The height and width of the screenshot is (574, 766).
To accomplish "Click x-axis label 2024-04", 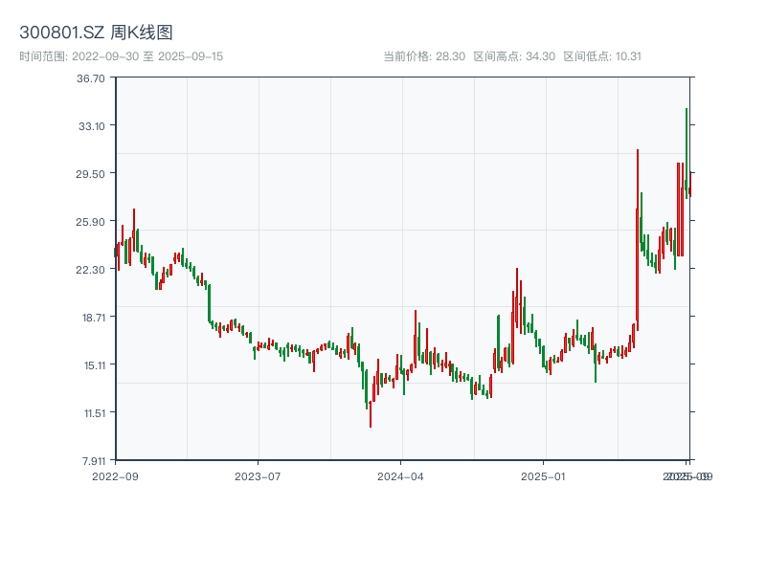I will (x=400, y=476).
